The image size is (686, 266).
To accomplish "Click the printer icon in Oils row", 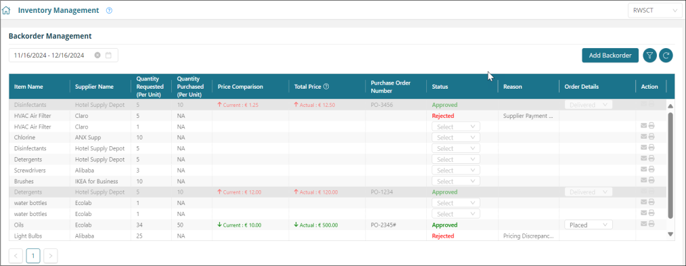I will (x=651, y=223).
